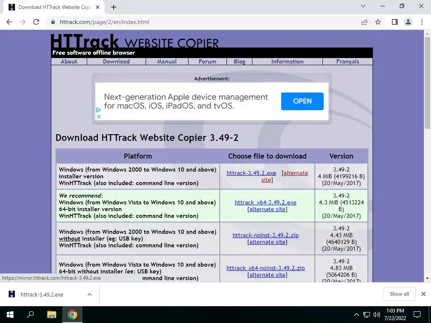Open the About menu item
Viewport: 431px width, 323px height.
pos(69,61)
